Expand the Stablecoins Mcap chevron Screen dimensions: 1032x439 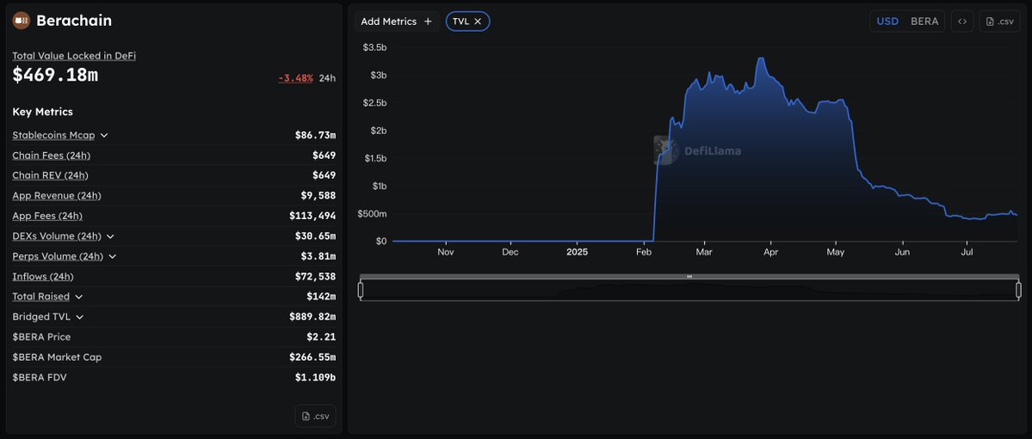pyautogui.click(x=104, y=136)
